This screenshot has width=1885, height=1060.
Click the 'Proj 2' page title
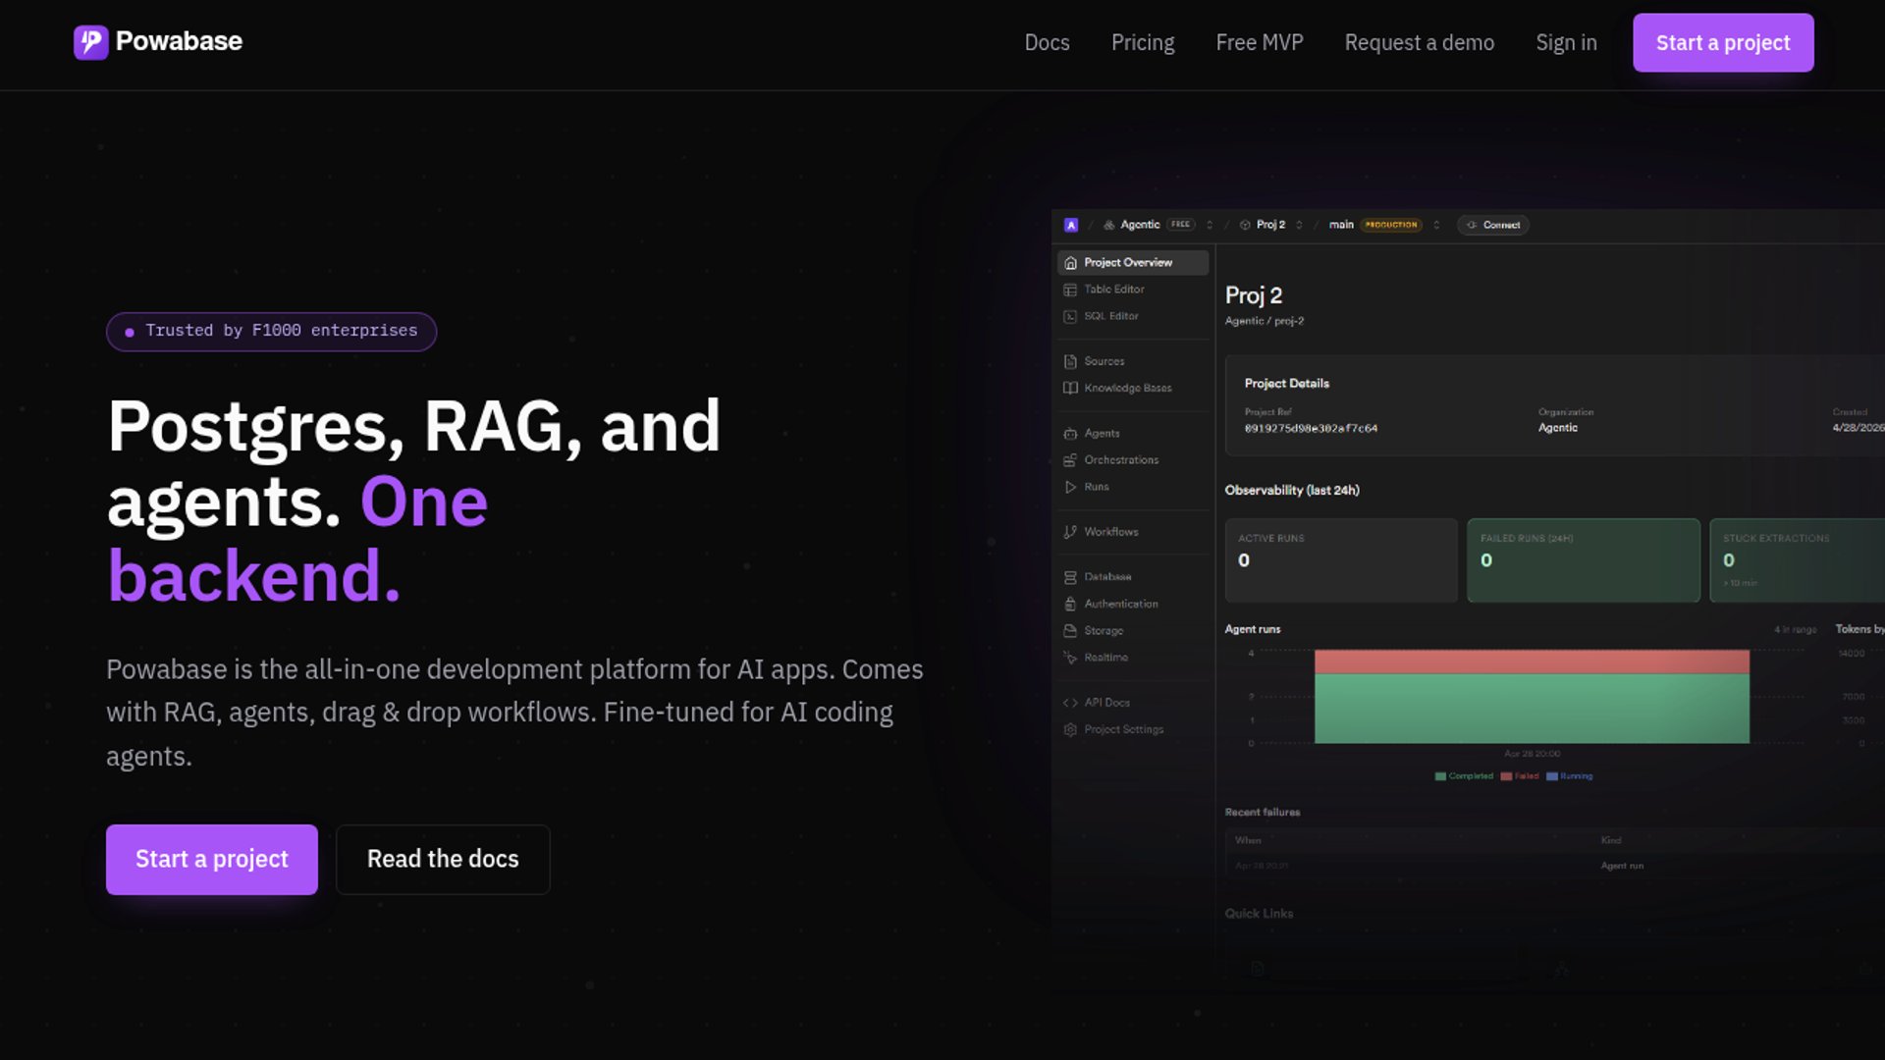(1254, 294)
